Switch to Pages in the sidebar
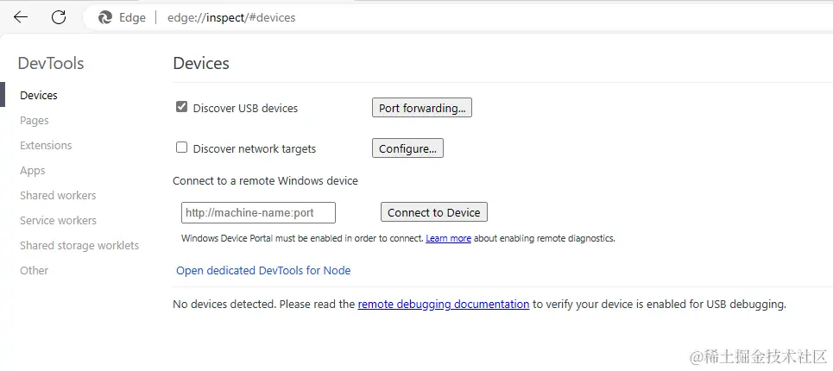Viewport: 833px width, 371px height. pos(35,121)
